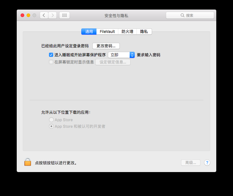
Task: Open the 隐私 tab
Action: [x=144, y=31]
